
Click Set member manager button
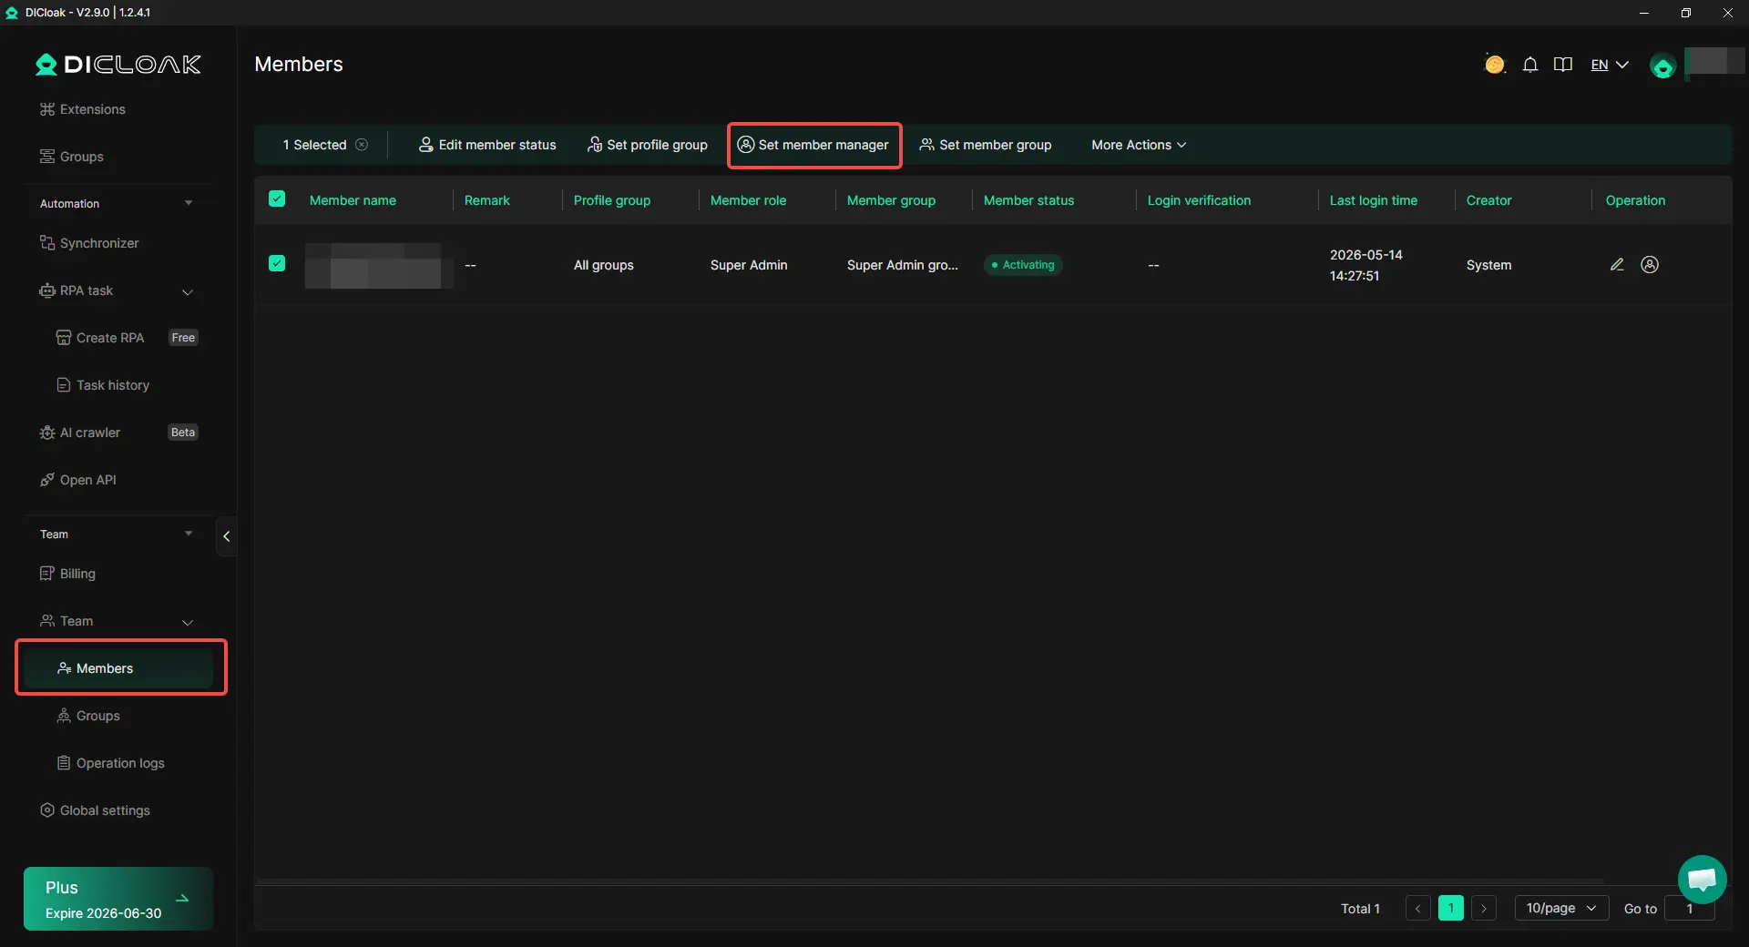click(x=813, y=145)
